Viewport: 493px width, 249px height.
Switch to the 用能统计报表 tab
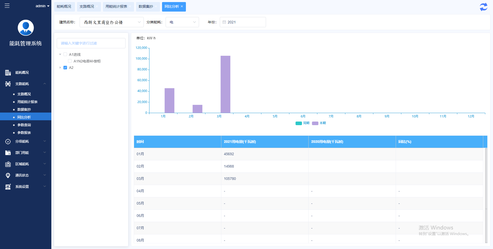[116, 6]
